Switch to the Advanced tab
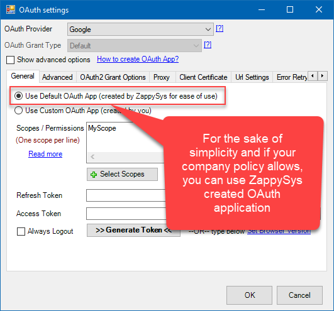Image resolution: width=334 pixels, height=311 pixels. tap(57, 77)
